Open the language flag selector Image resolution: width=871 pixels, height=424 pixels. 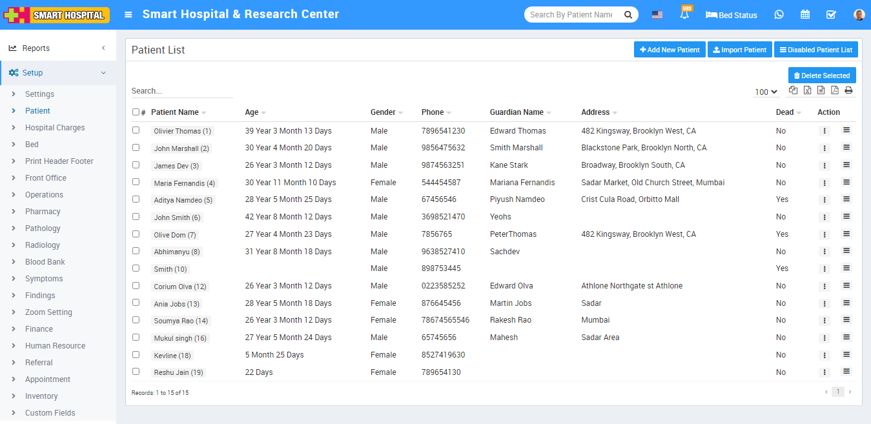coord(657,15)
